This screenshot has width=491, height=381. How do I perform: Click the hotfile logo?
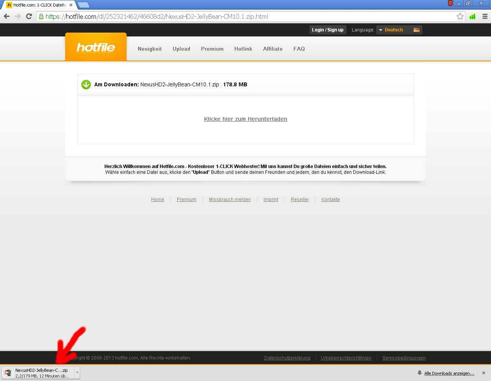[96, 47]
